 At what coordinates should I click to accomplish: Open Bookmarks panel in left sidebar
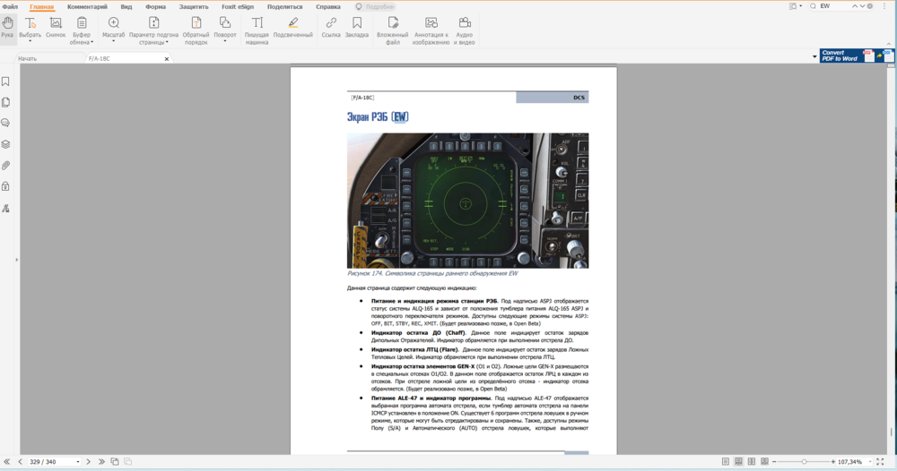tap(5, 81)
